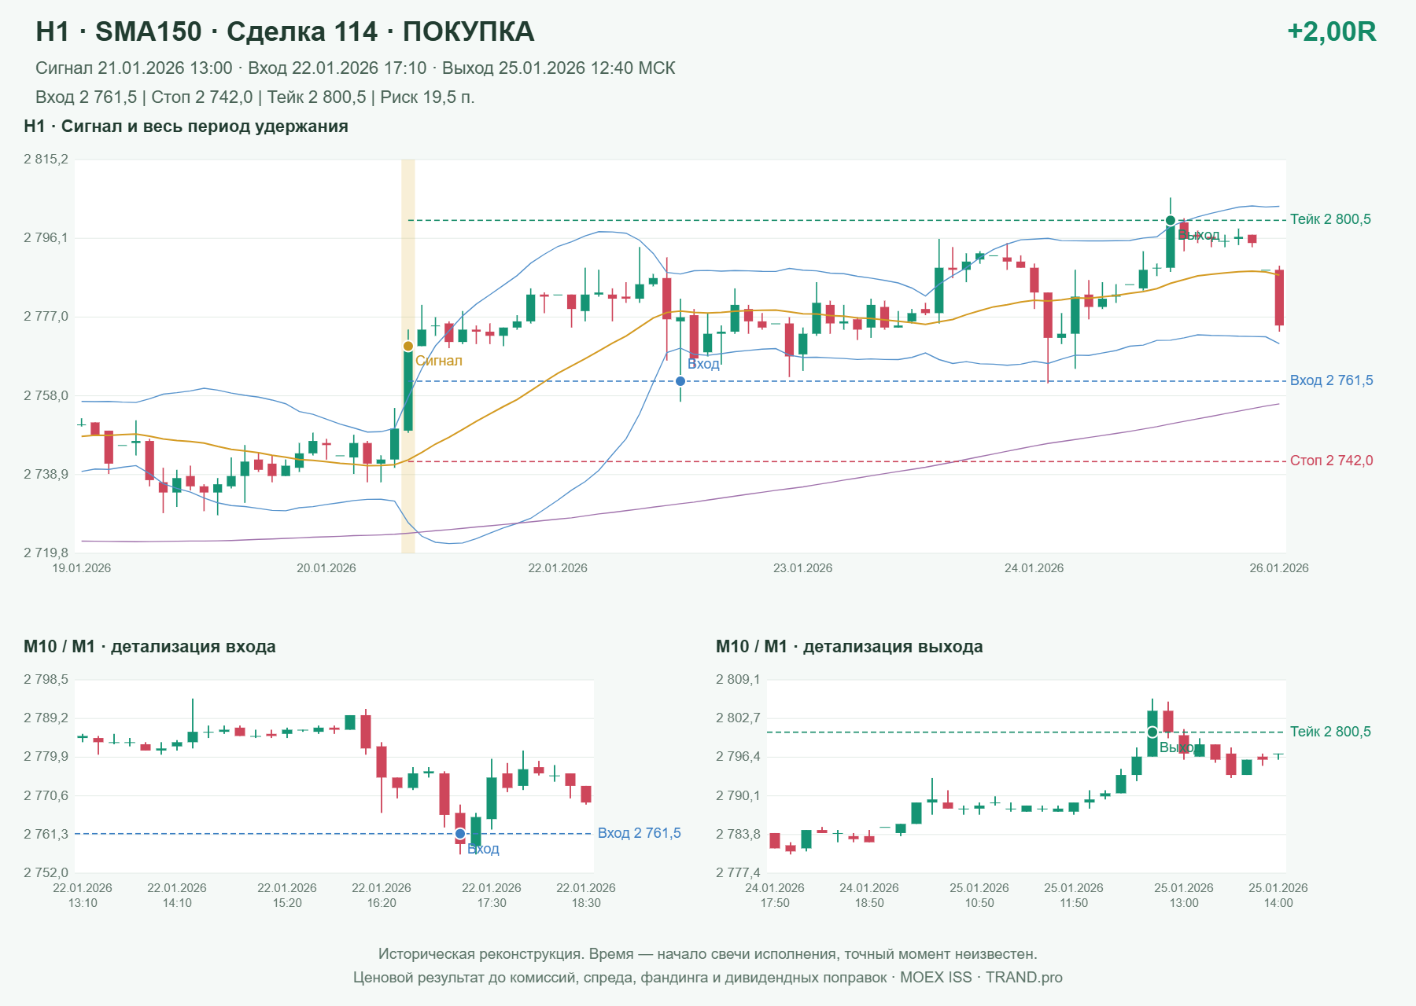Click the '26.01.2026' date on the H1 axis
The width and height of the screenshot is (1416, 1006).
[1279, 568]
